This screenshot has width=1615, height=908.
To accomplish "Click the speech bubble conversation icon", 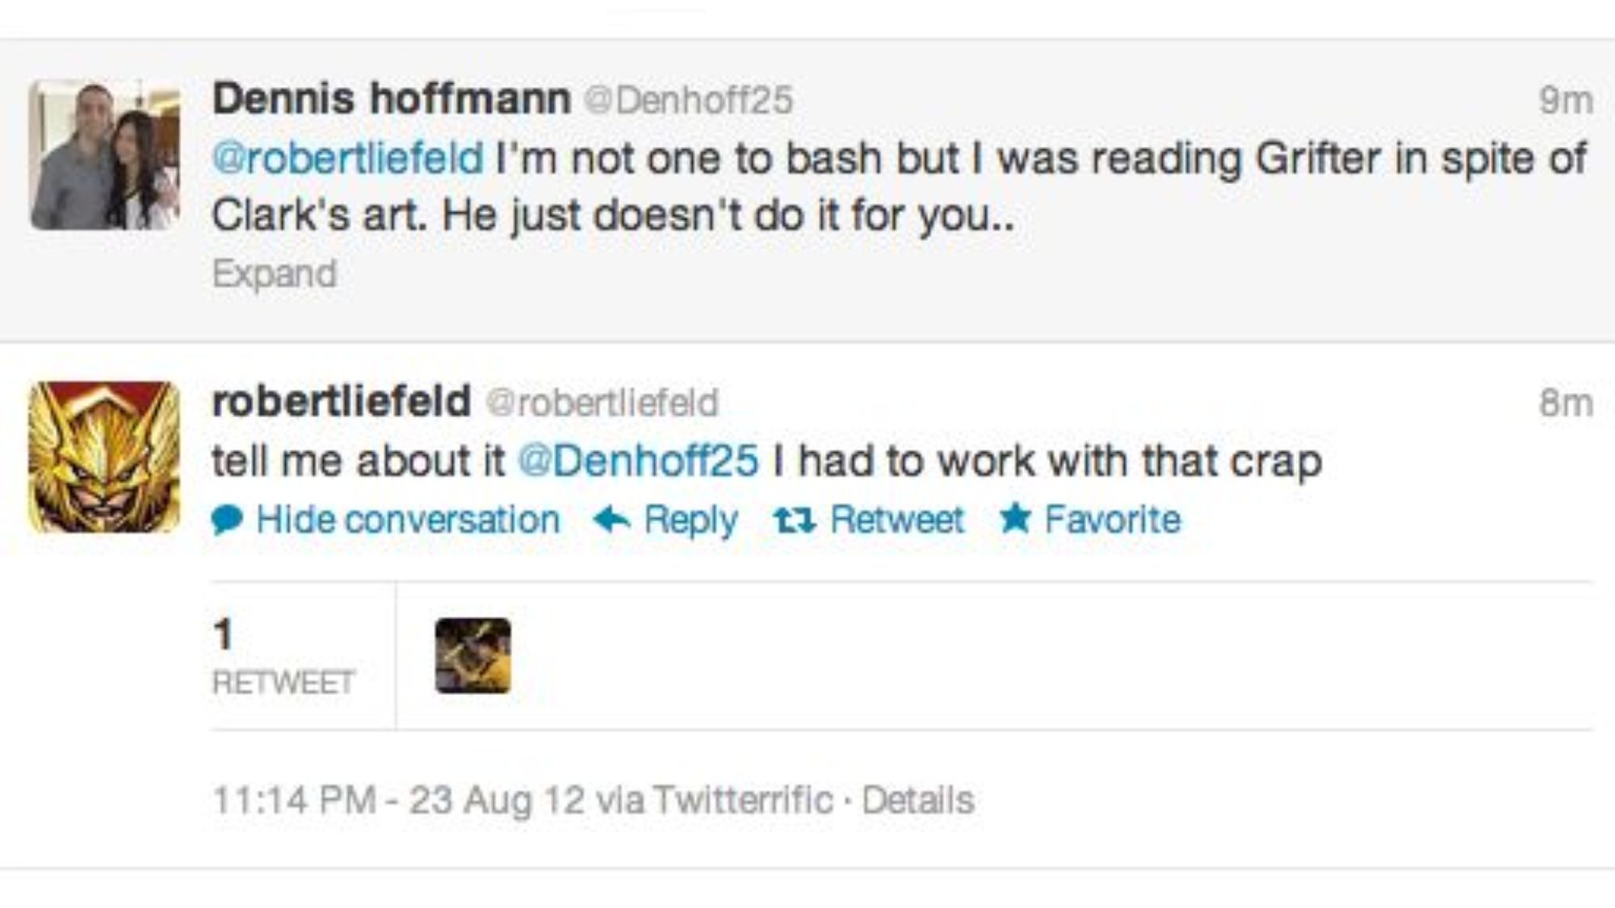I will click(227, 521).
